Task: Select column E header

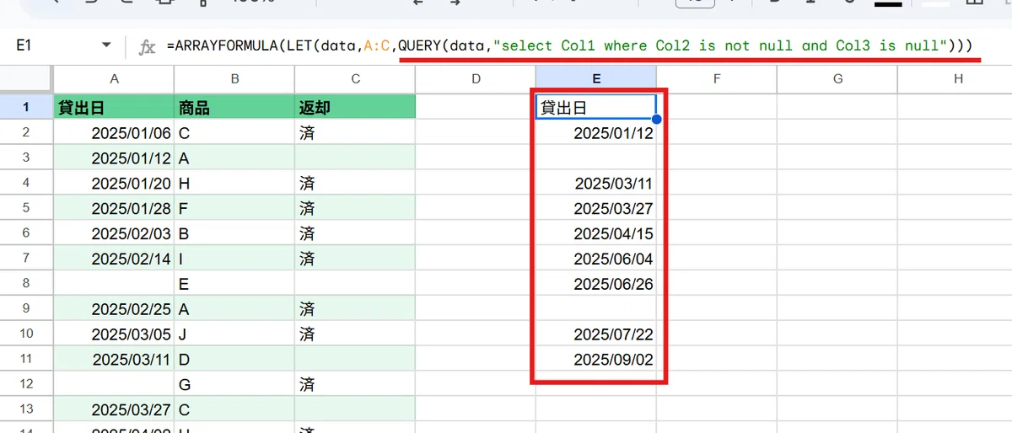Action: (x=596, y=79)
